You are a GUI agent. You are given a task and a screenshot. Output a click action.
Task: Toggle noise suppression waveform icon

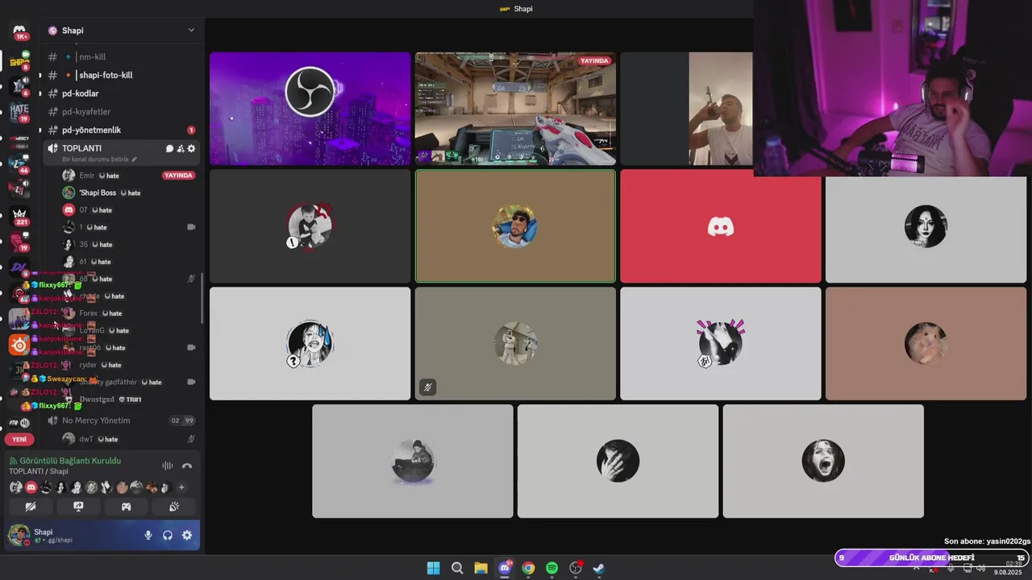(168, 466)
